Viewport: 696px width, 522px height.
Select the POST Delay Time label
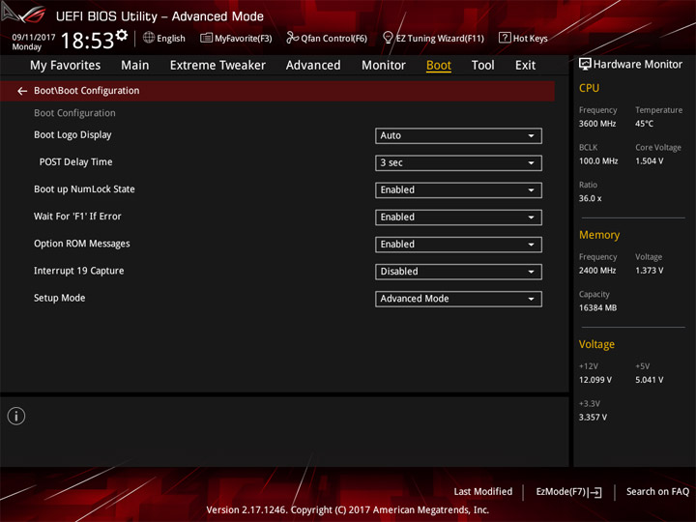(76, 162)
